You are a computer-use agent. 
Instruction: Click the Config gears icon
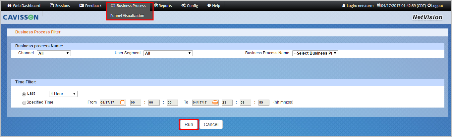tap(183, 6)
